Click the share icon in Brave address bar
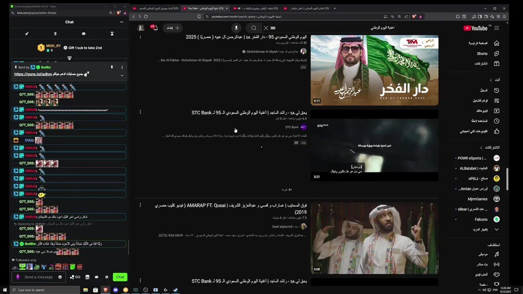Screen dimensions: 523x294 406,16
